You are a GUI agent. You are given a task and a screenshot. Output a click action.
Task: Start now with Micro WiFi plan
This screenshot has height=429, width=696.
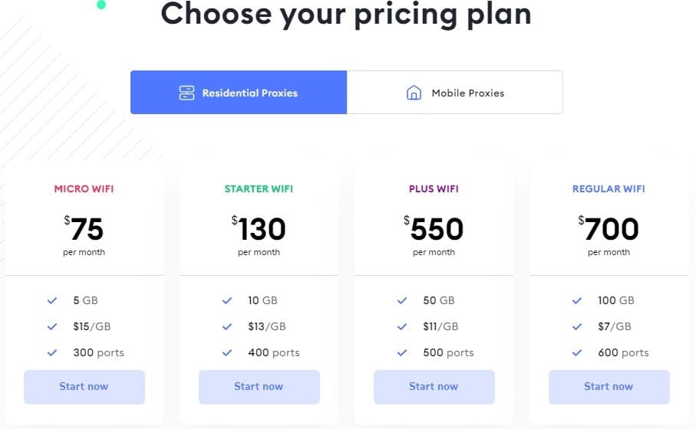[84, 387]
